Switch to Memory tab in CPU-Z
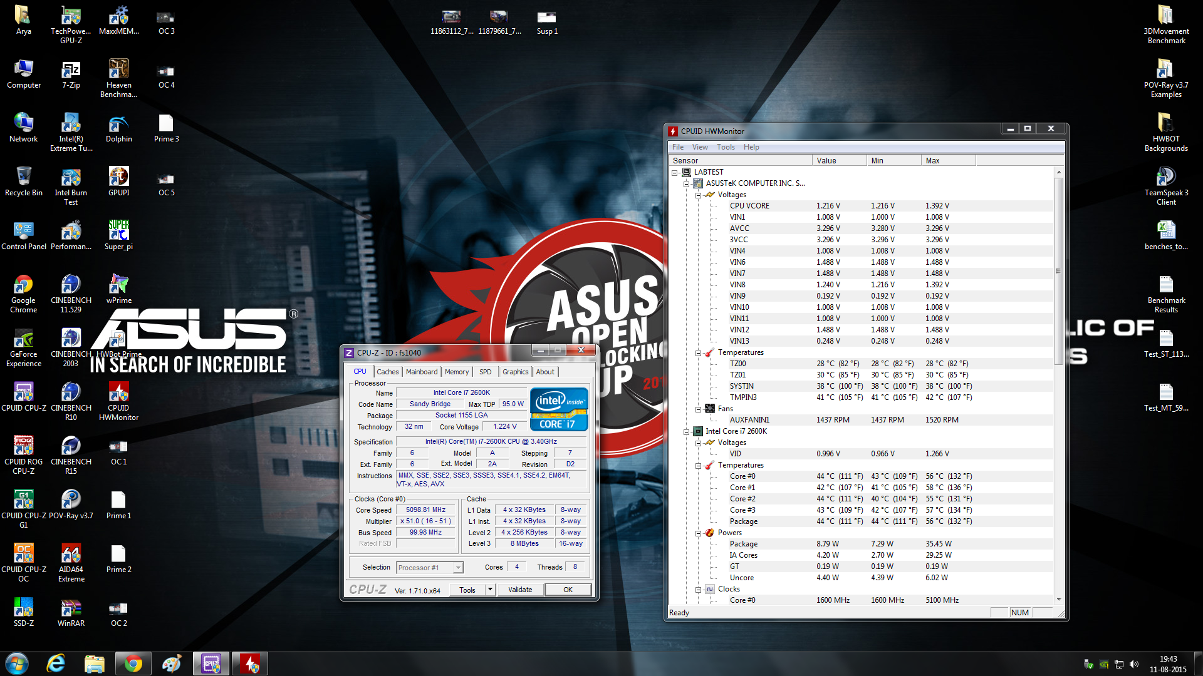Image resolution: width=1203 pixels, height=676 pixels. [x=457, y=372]
